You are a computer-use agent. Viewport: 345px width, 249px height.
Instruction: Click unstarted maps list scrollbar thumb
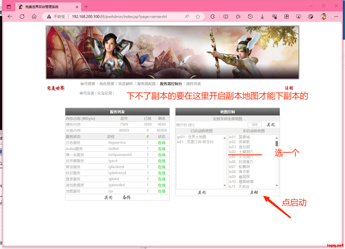click(277, 144)
